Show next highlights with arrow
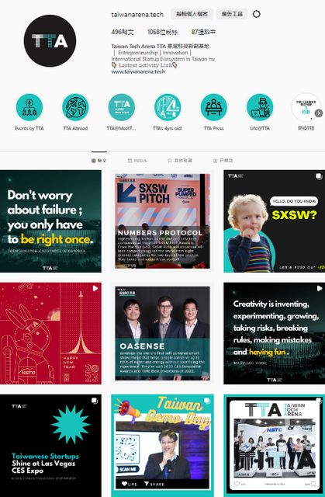 point(319,113)
